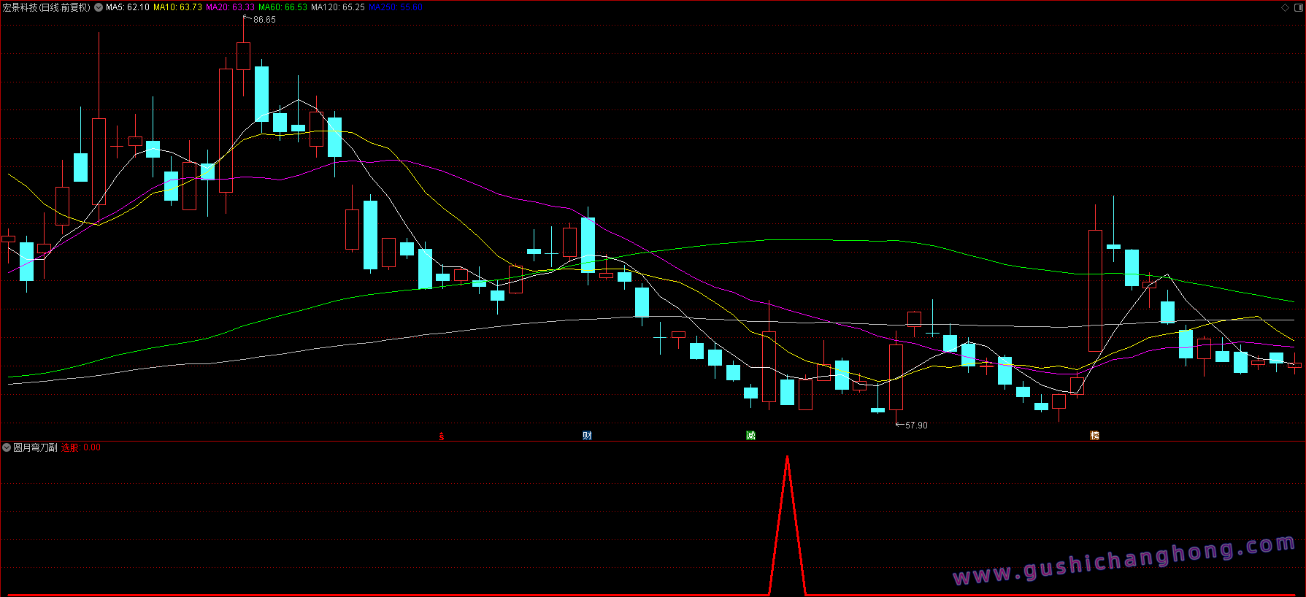Open the www.gushichanghong.com watermark link
Screen dimensions: 1306x597
(1123, 561)
